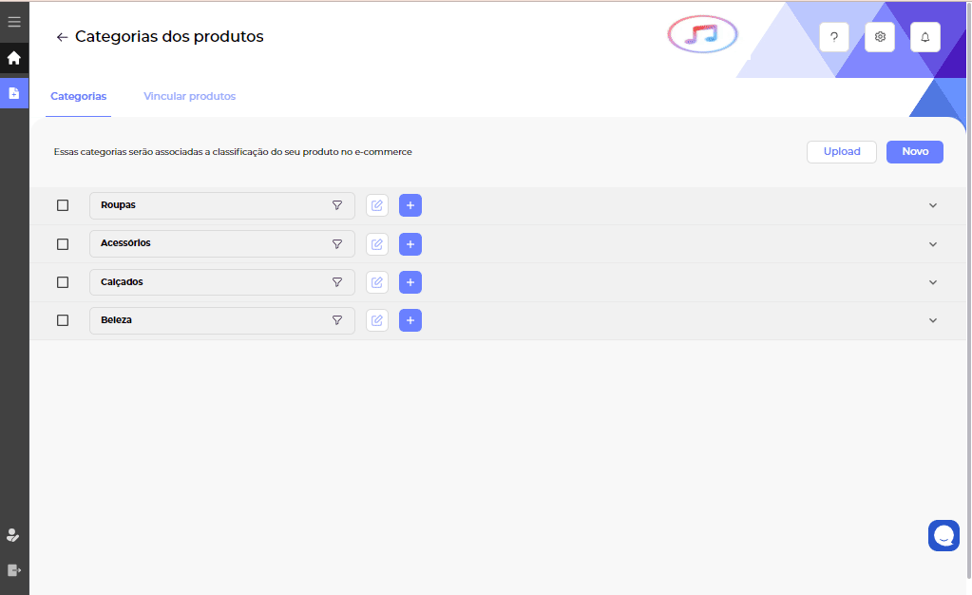
Task: Click the filter icon in Acessórios row
Action: [x=336, y=244]
